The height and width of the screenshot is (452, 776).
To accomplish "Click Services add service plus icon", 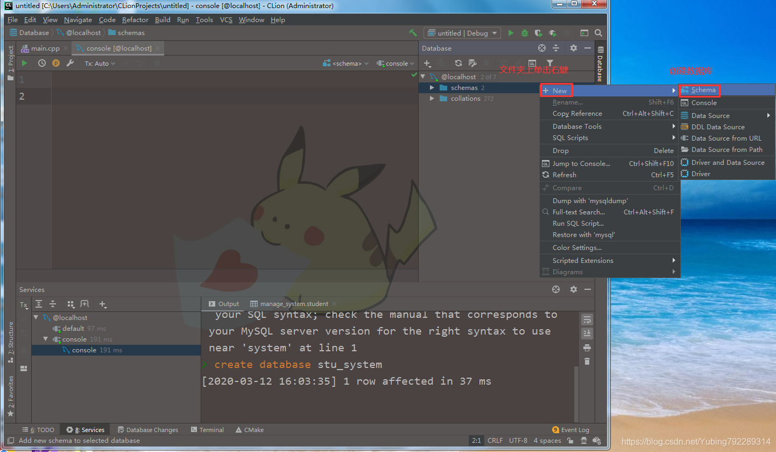I will [103, 304].
